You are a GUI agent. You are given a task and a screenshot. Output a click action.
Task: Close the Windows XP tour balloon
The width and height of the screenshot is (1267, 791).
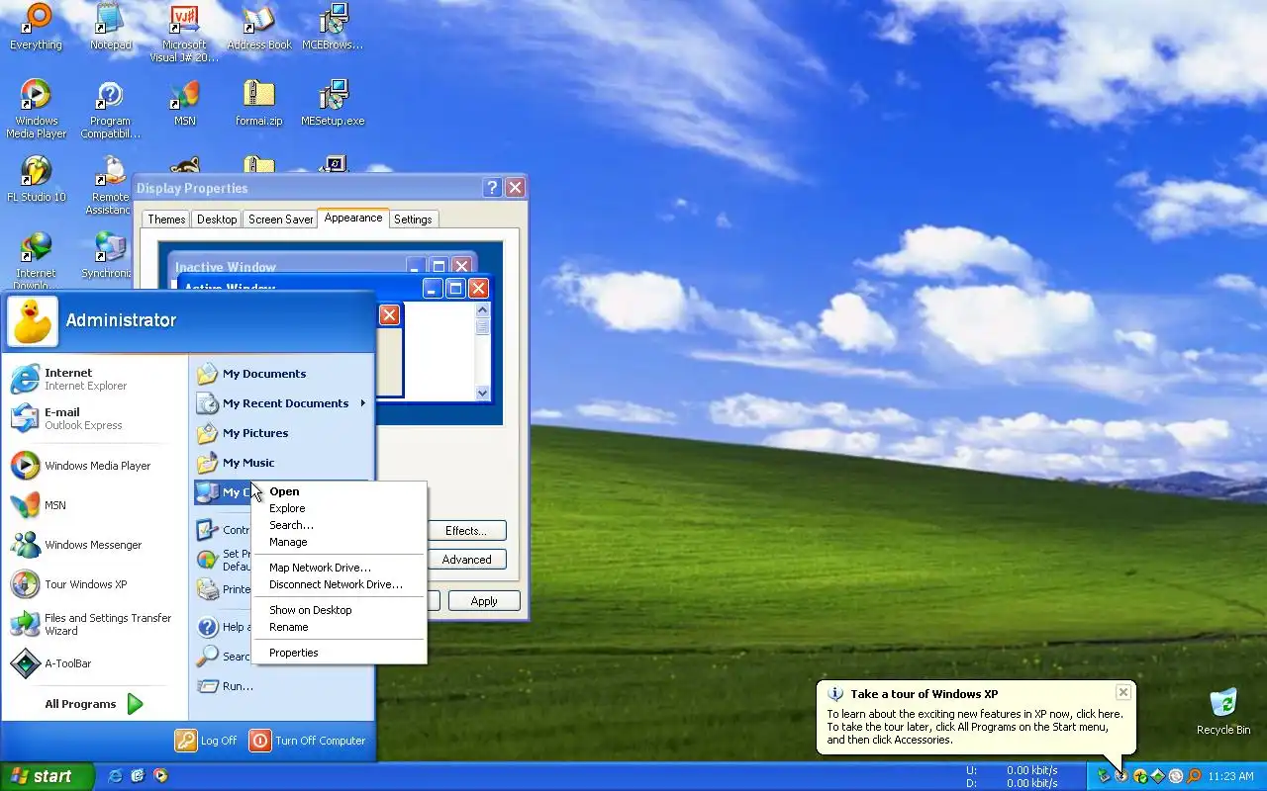1122,692
